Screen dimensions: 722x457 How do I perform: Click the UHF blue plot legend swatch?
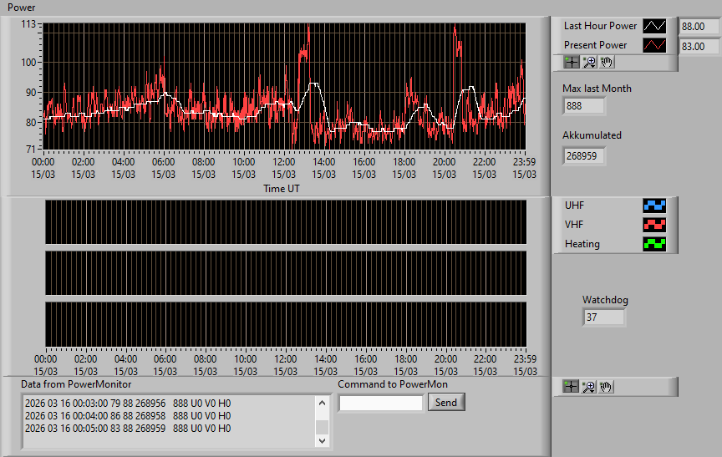654,206
